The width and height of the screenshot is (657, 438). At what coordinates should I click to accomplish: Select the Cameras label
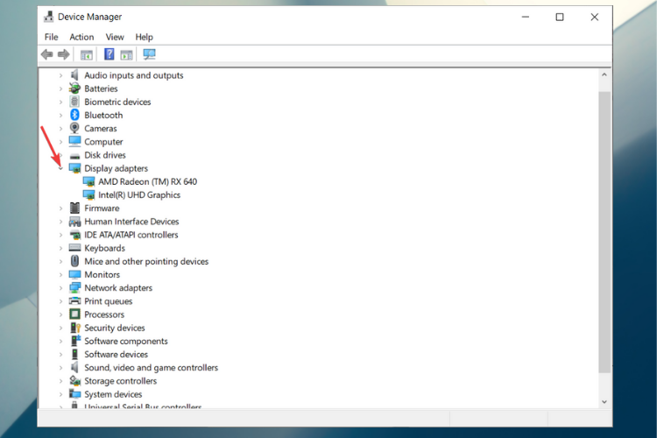pyautogui.click(x=101, y=128)
